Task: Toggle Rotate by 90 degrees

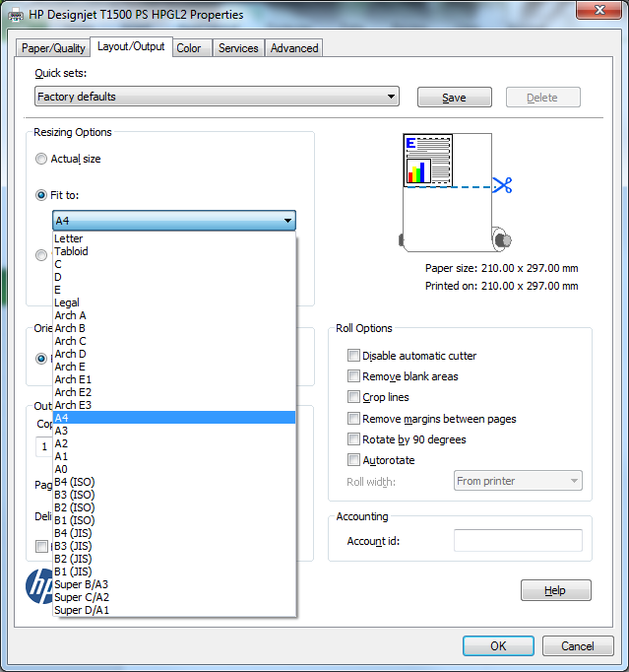Action: point(353,439)
